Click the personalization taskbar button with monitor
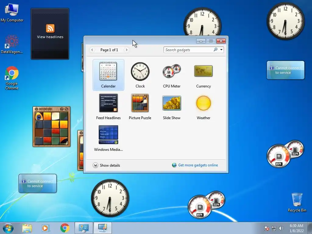Viewport: 312px width, 234px height. 102,228
